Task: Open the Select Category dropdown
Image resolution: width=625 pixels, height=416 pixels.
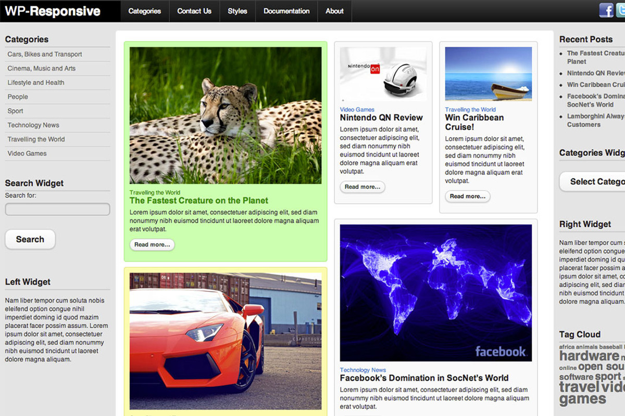Action: 592,181
